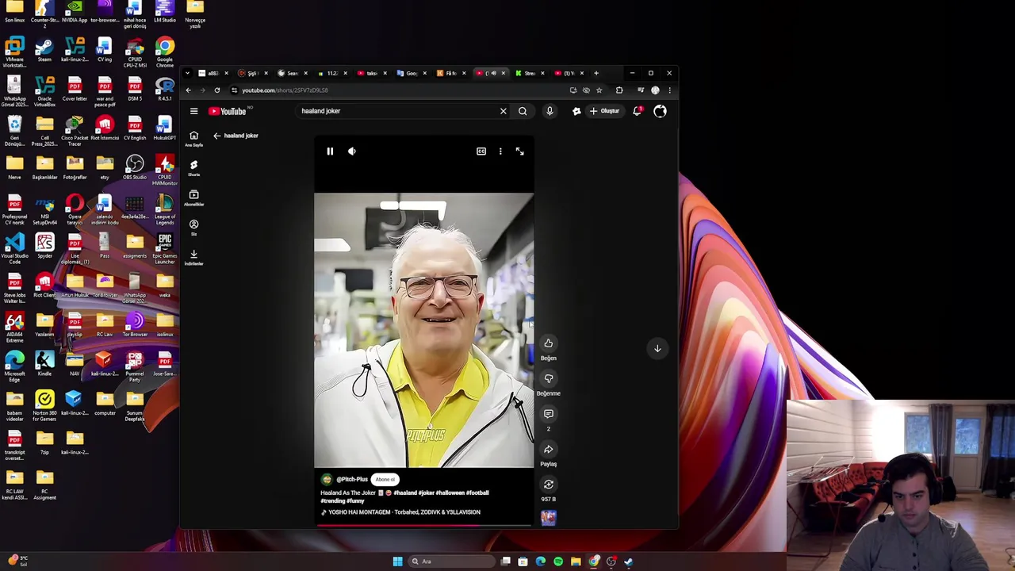Select the League of Legends desktop icon

(165, 207)
